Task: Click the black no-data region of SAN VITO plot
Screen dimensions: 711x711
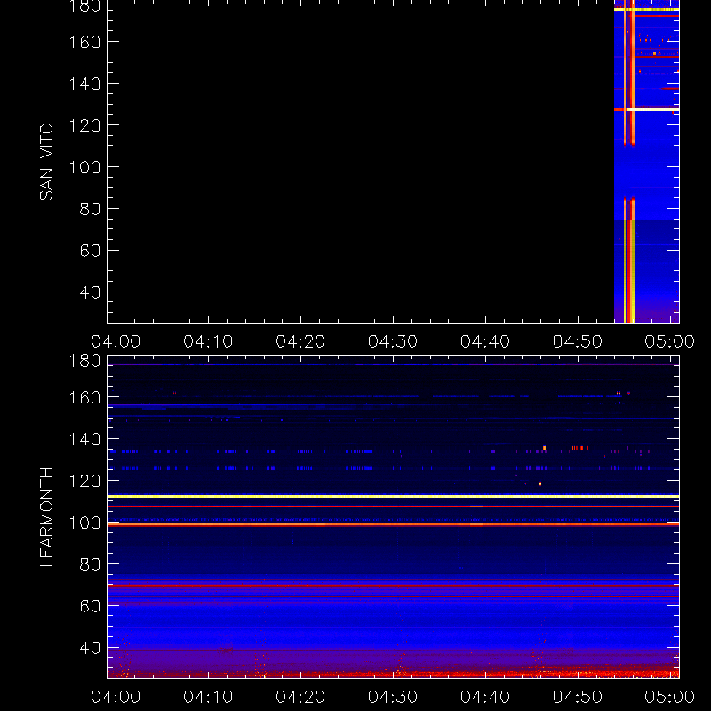Action: tap(361, 162)
